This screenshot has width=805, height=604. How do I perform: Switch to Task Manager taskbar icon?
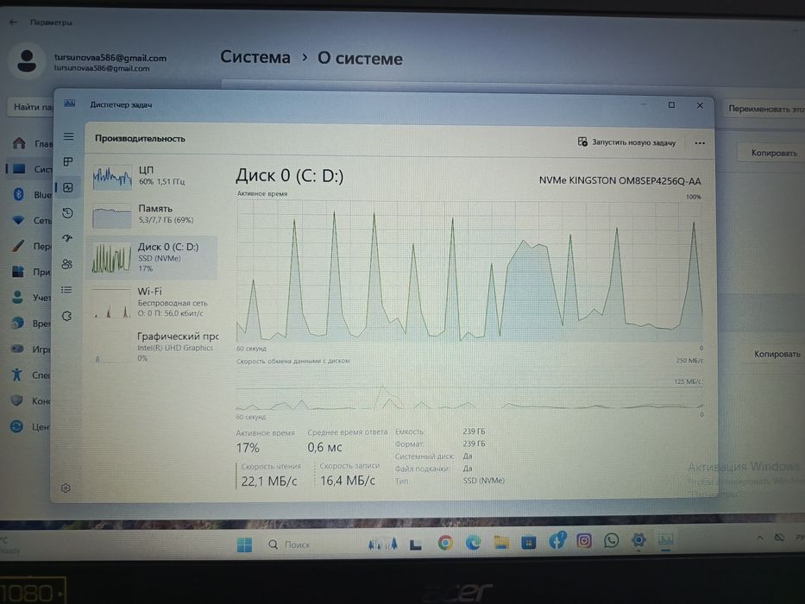pos(665,540)
